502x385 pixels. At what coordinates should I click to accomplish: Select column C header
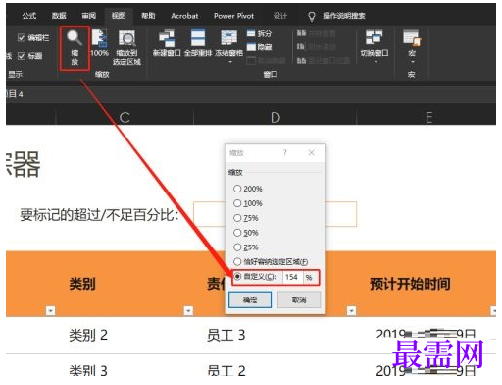(x=125, y=117)
